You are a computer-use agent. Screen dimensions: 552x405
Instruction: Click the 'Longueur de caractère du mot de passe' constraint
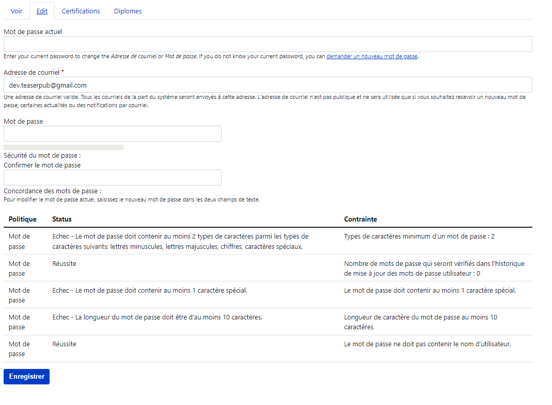pyautogui.click(x=421, y=322)
